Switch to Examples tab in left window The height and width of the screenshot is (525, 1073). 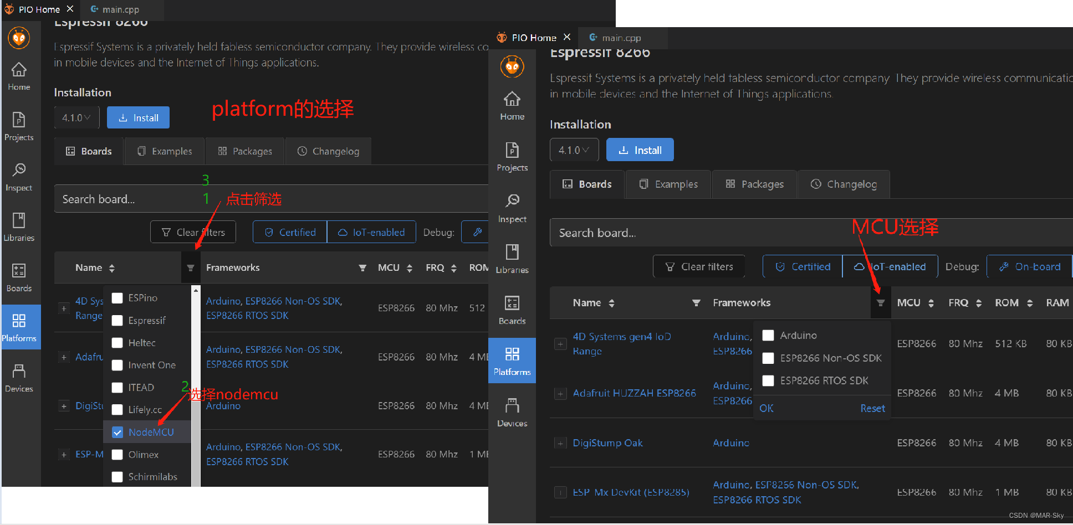[x=165, y=151]
